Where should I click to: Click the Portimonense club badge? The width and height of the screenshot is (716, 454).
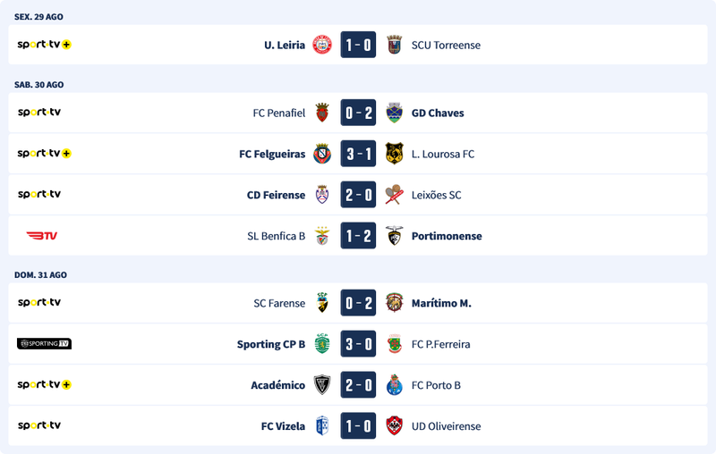[x=394, y=236]
